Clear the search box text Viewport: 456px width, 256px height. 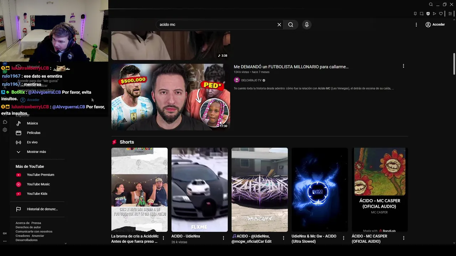pyautogui.click(x=279, y=25)
